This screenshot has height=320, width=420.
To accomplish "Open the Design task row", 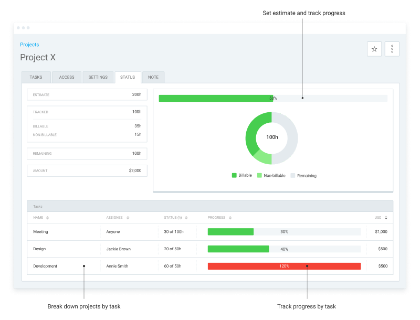I will tap(210, 249).
